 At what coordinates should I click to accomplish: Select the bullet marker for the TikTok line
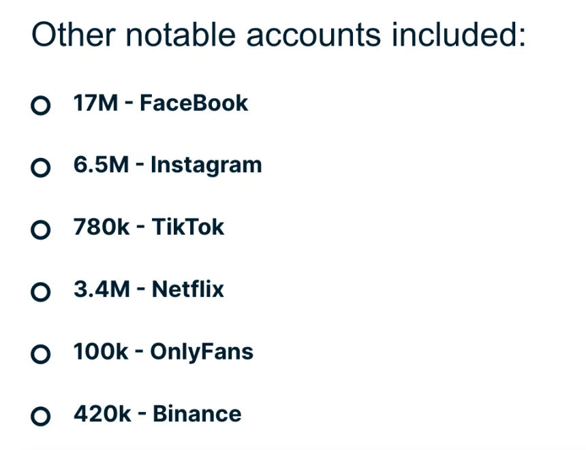(41, 230)
